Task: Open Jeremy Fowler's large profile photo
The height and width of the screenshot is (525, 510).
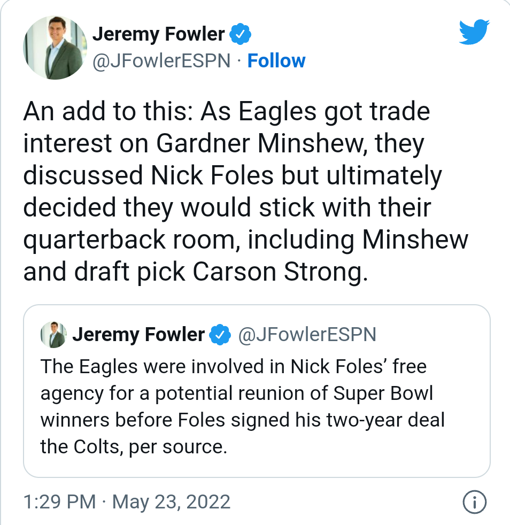Action: coord(55,47)
